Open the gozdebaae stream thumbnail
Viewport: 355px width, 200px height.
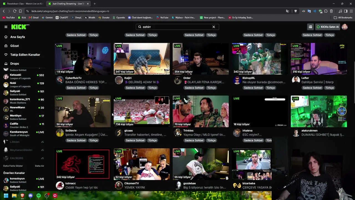201,164
